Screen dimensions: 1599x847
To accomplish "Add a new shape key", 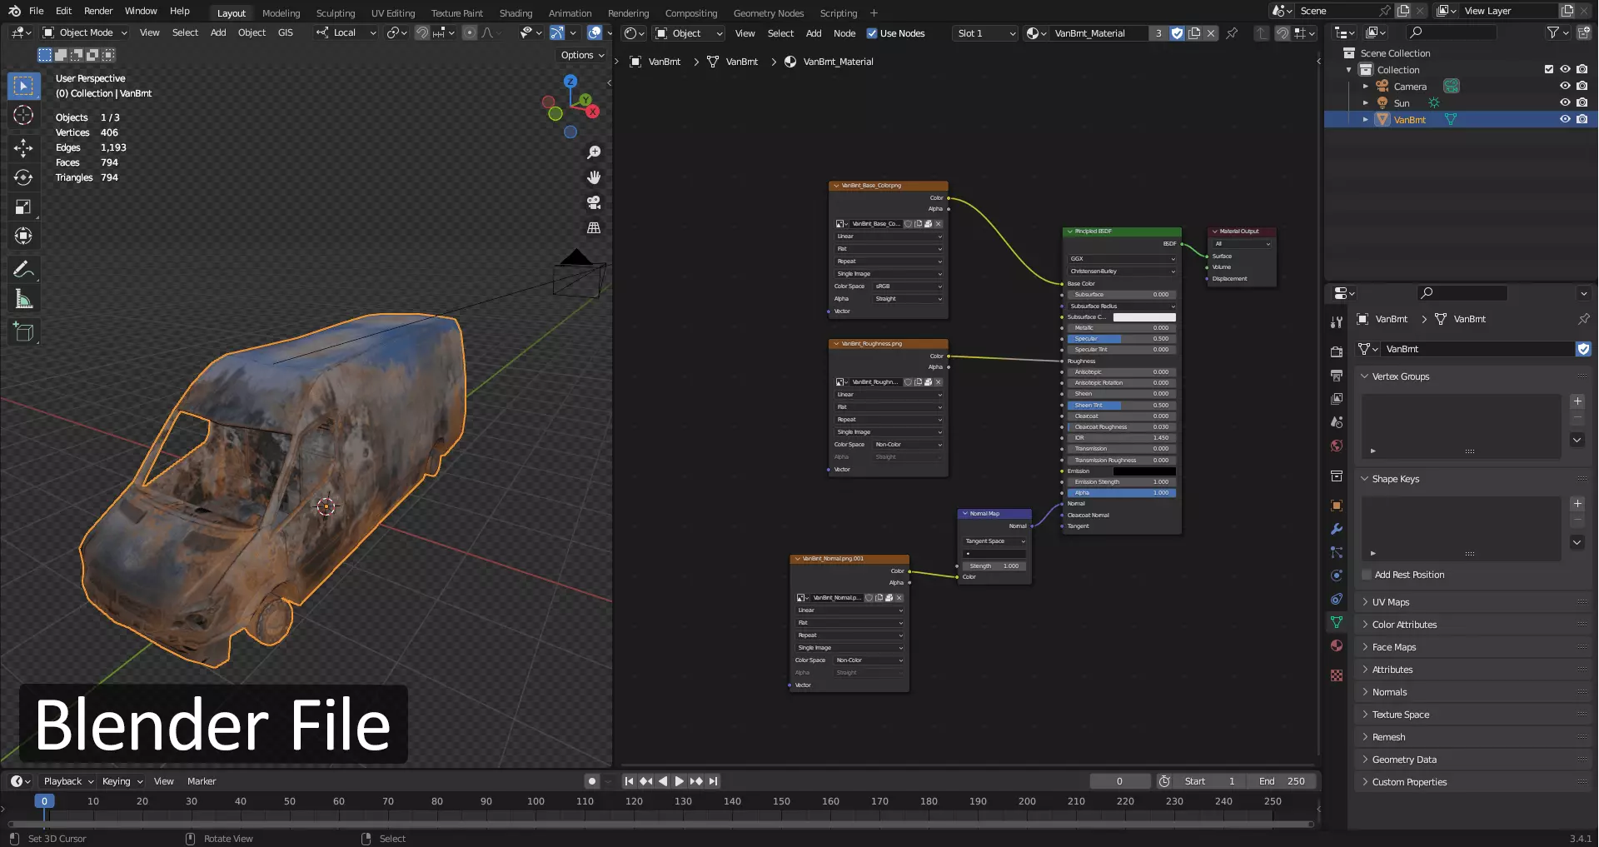I will 1577,504.
